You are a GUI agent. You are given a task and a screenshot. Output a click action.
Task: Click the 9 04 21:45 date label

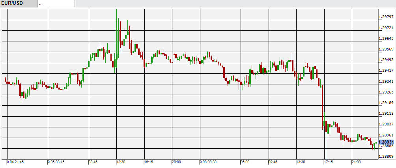pos(16,162)
